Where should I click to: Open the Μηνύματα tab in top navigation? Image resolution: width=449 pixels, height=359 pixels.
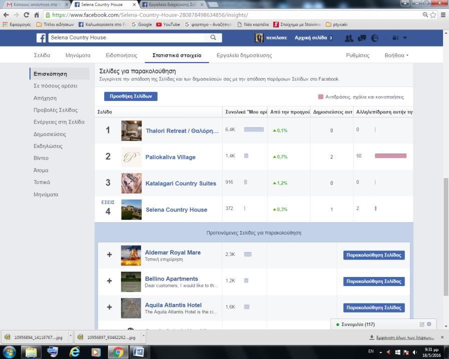point(78,55)
